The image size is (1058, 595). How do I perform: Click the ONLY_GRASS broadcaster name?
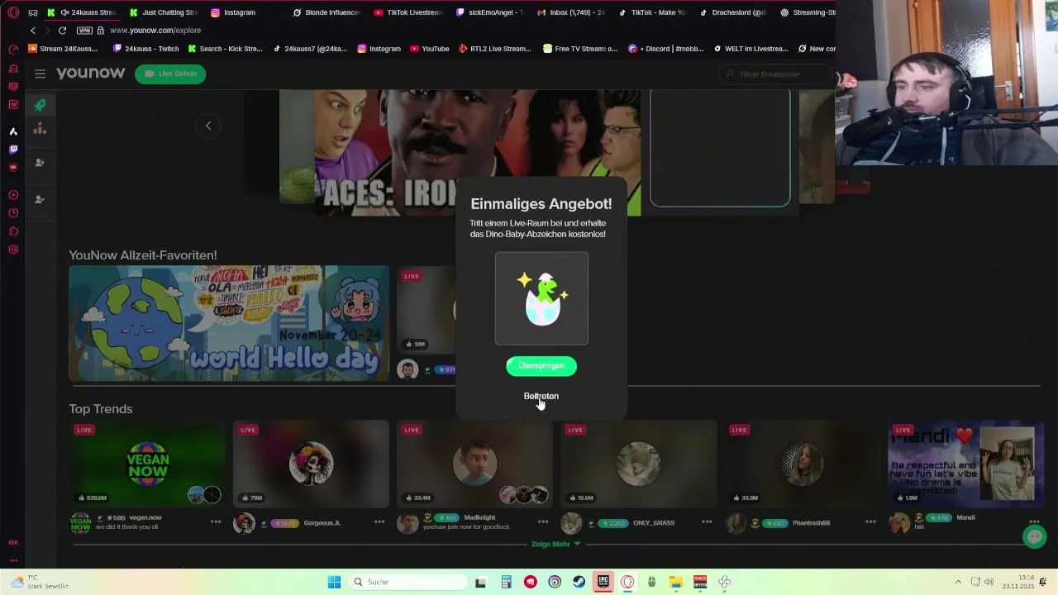[654, 522]
